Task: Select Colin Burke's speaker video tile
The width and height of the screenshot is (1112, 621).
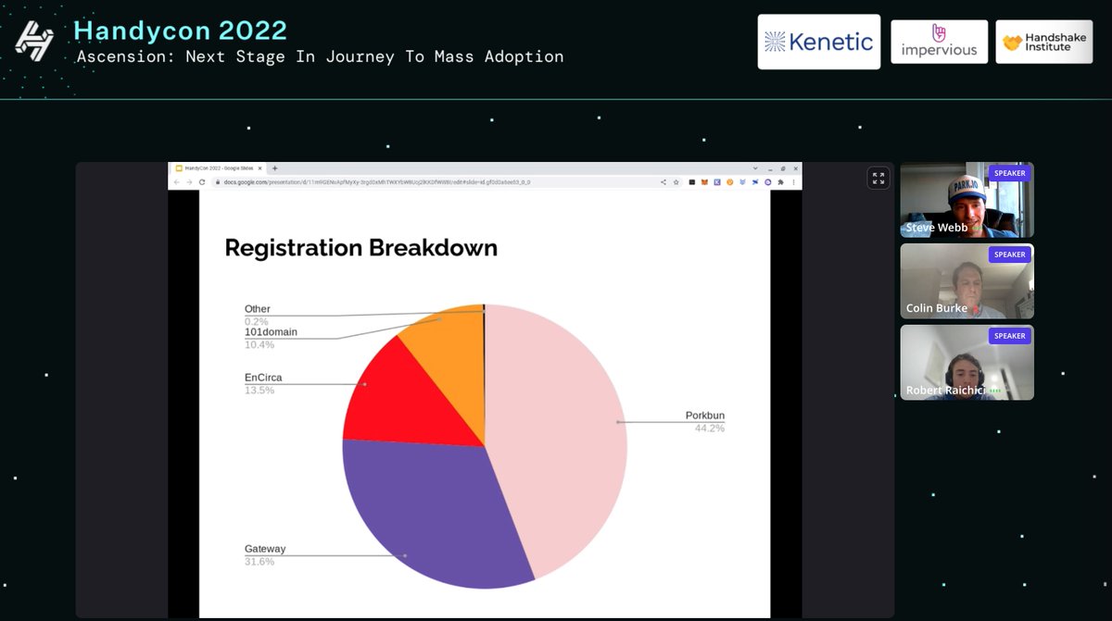Action: (967, 281)
